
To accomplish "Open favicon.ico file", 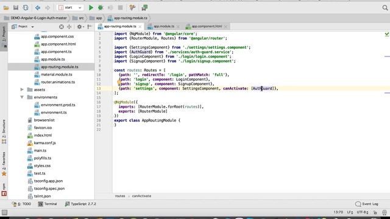I will pos(40,128).
